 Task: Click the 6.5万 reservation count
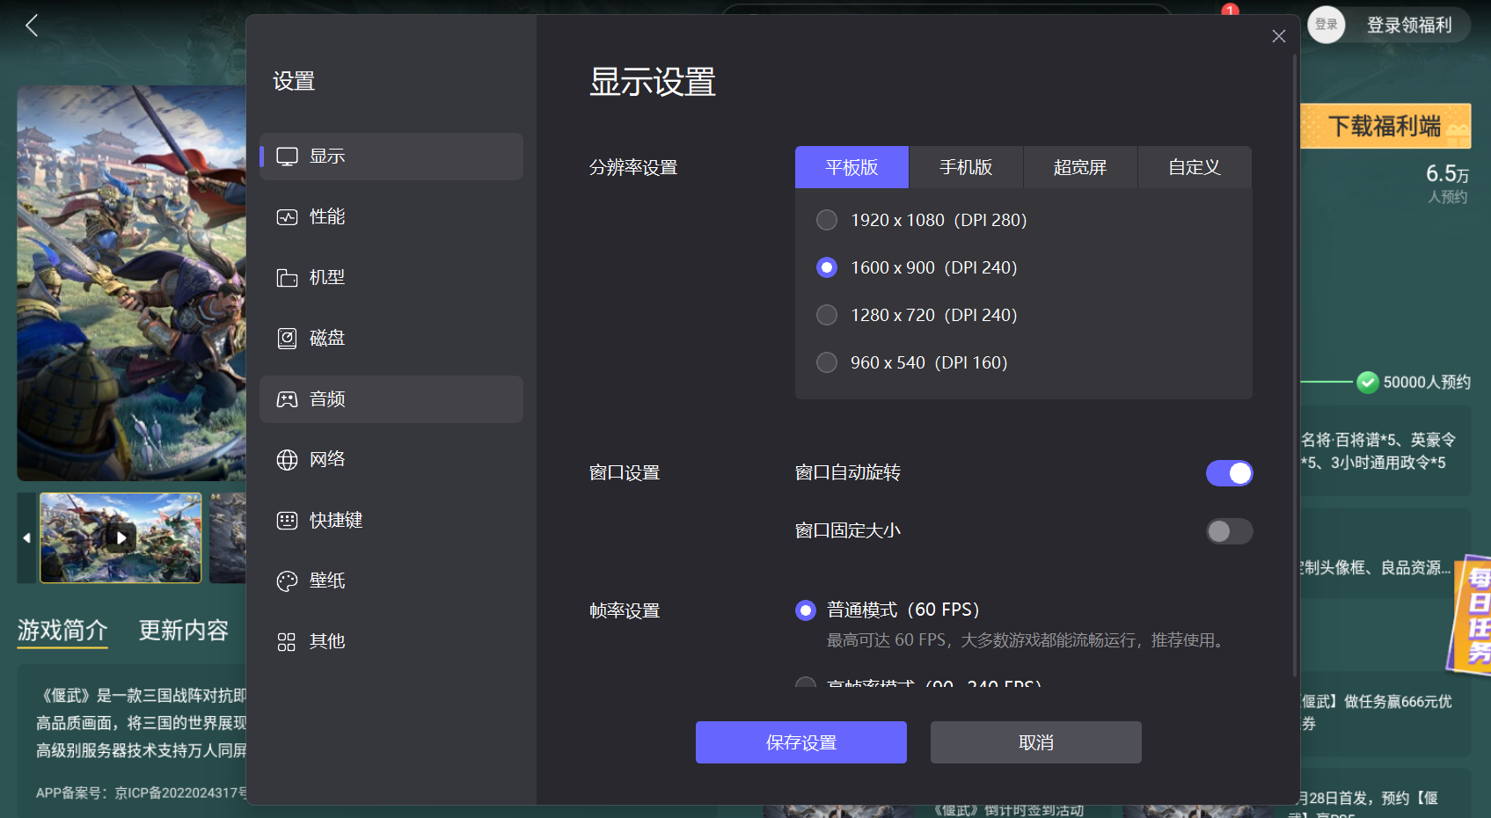1447,173
